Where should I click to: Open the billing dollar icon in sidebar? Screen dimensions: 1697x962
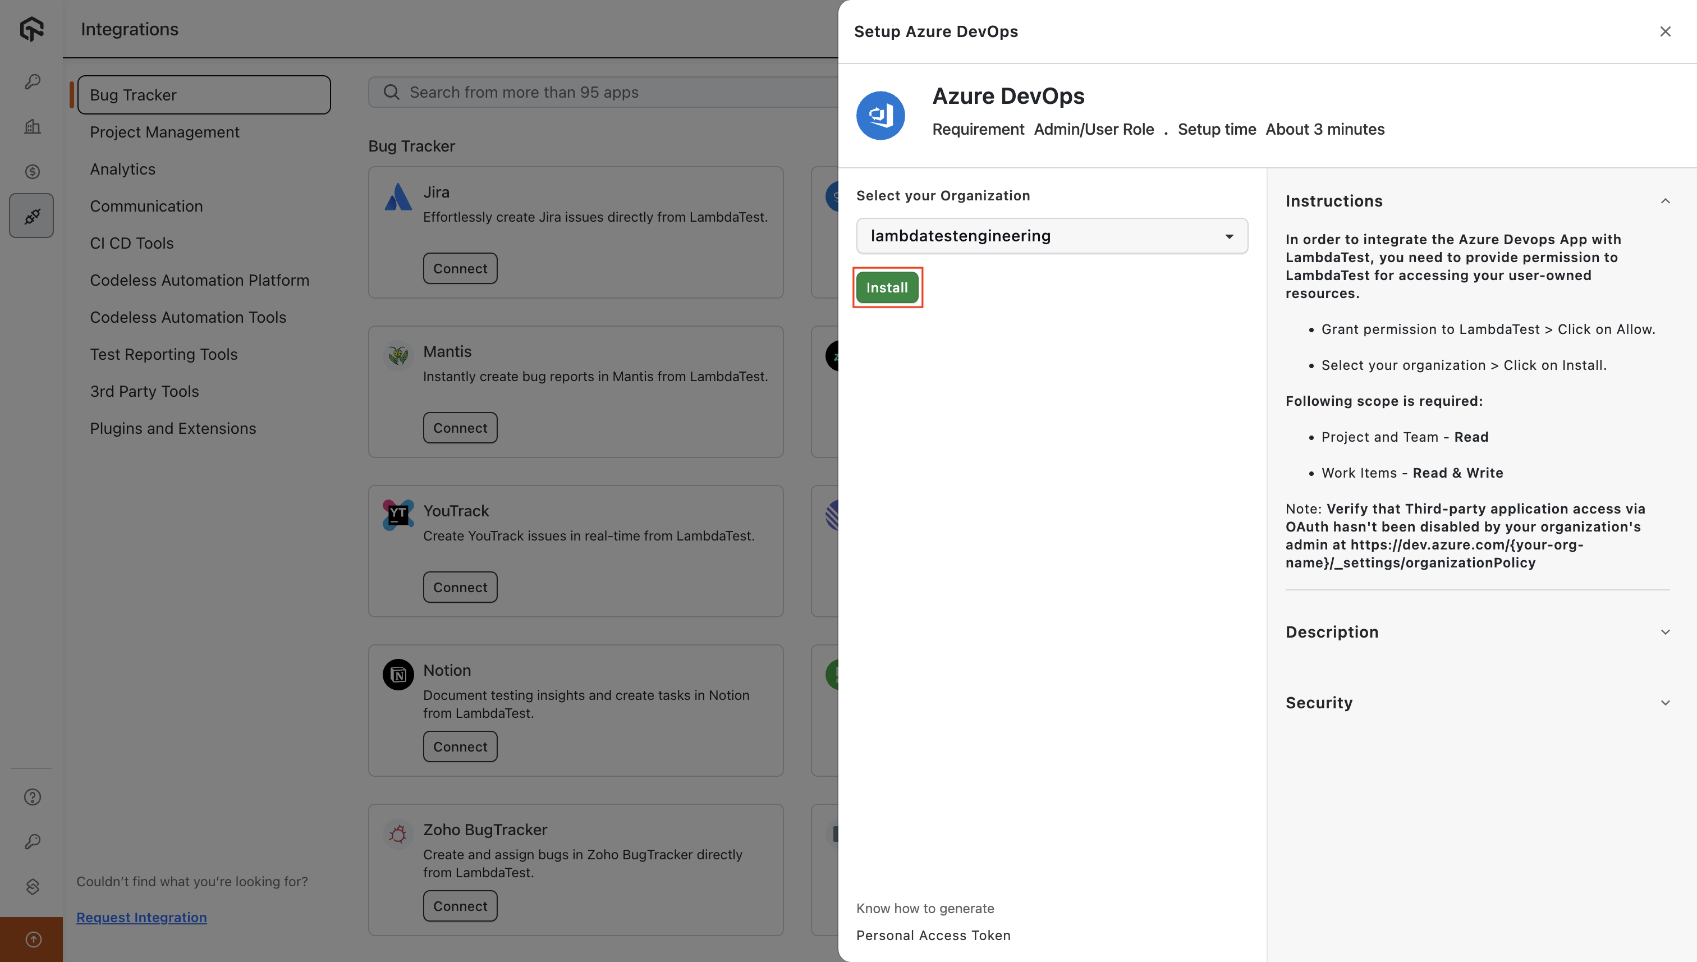(x=32, y=171)
